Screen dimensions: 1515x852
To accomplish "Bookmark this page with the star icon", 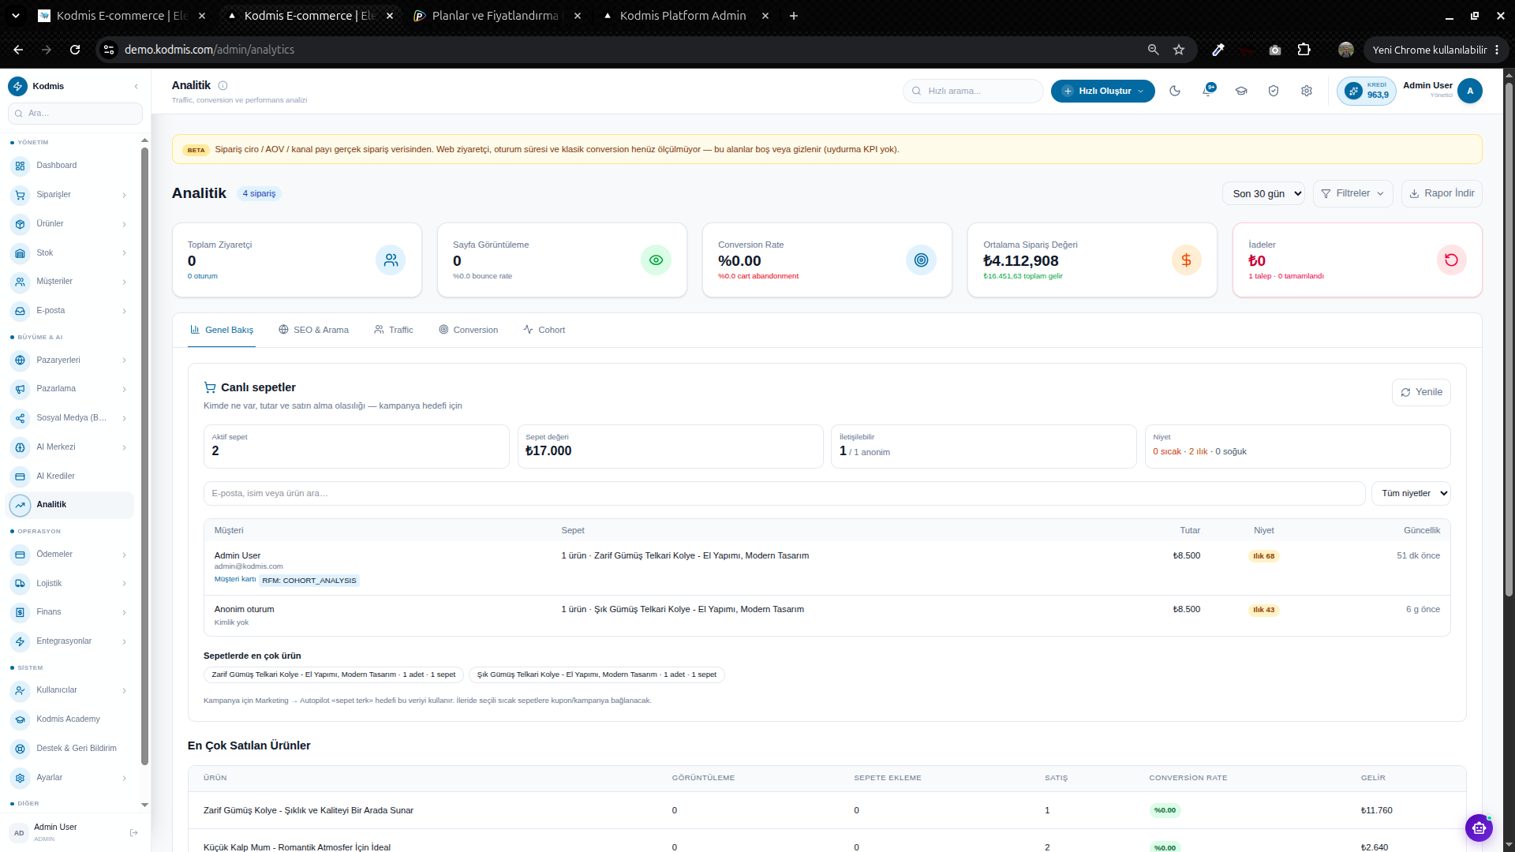I will 1179,50.
